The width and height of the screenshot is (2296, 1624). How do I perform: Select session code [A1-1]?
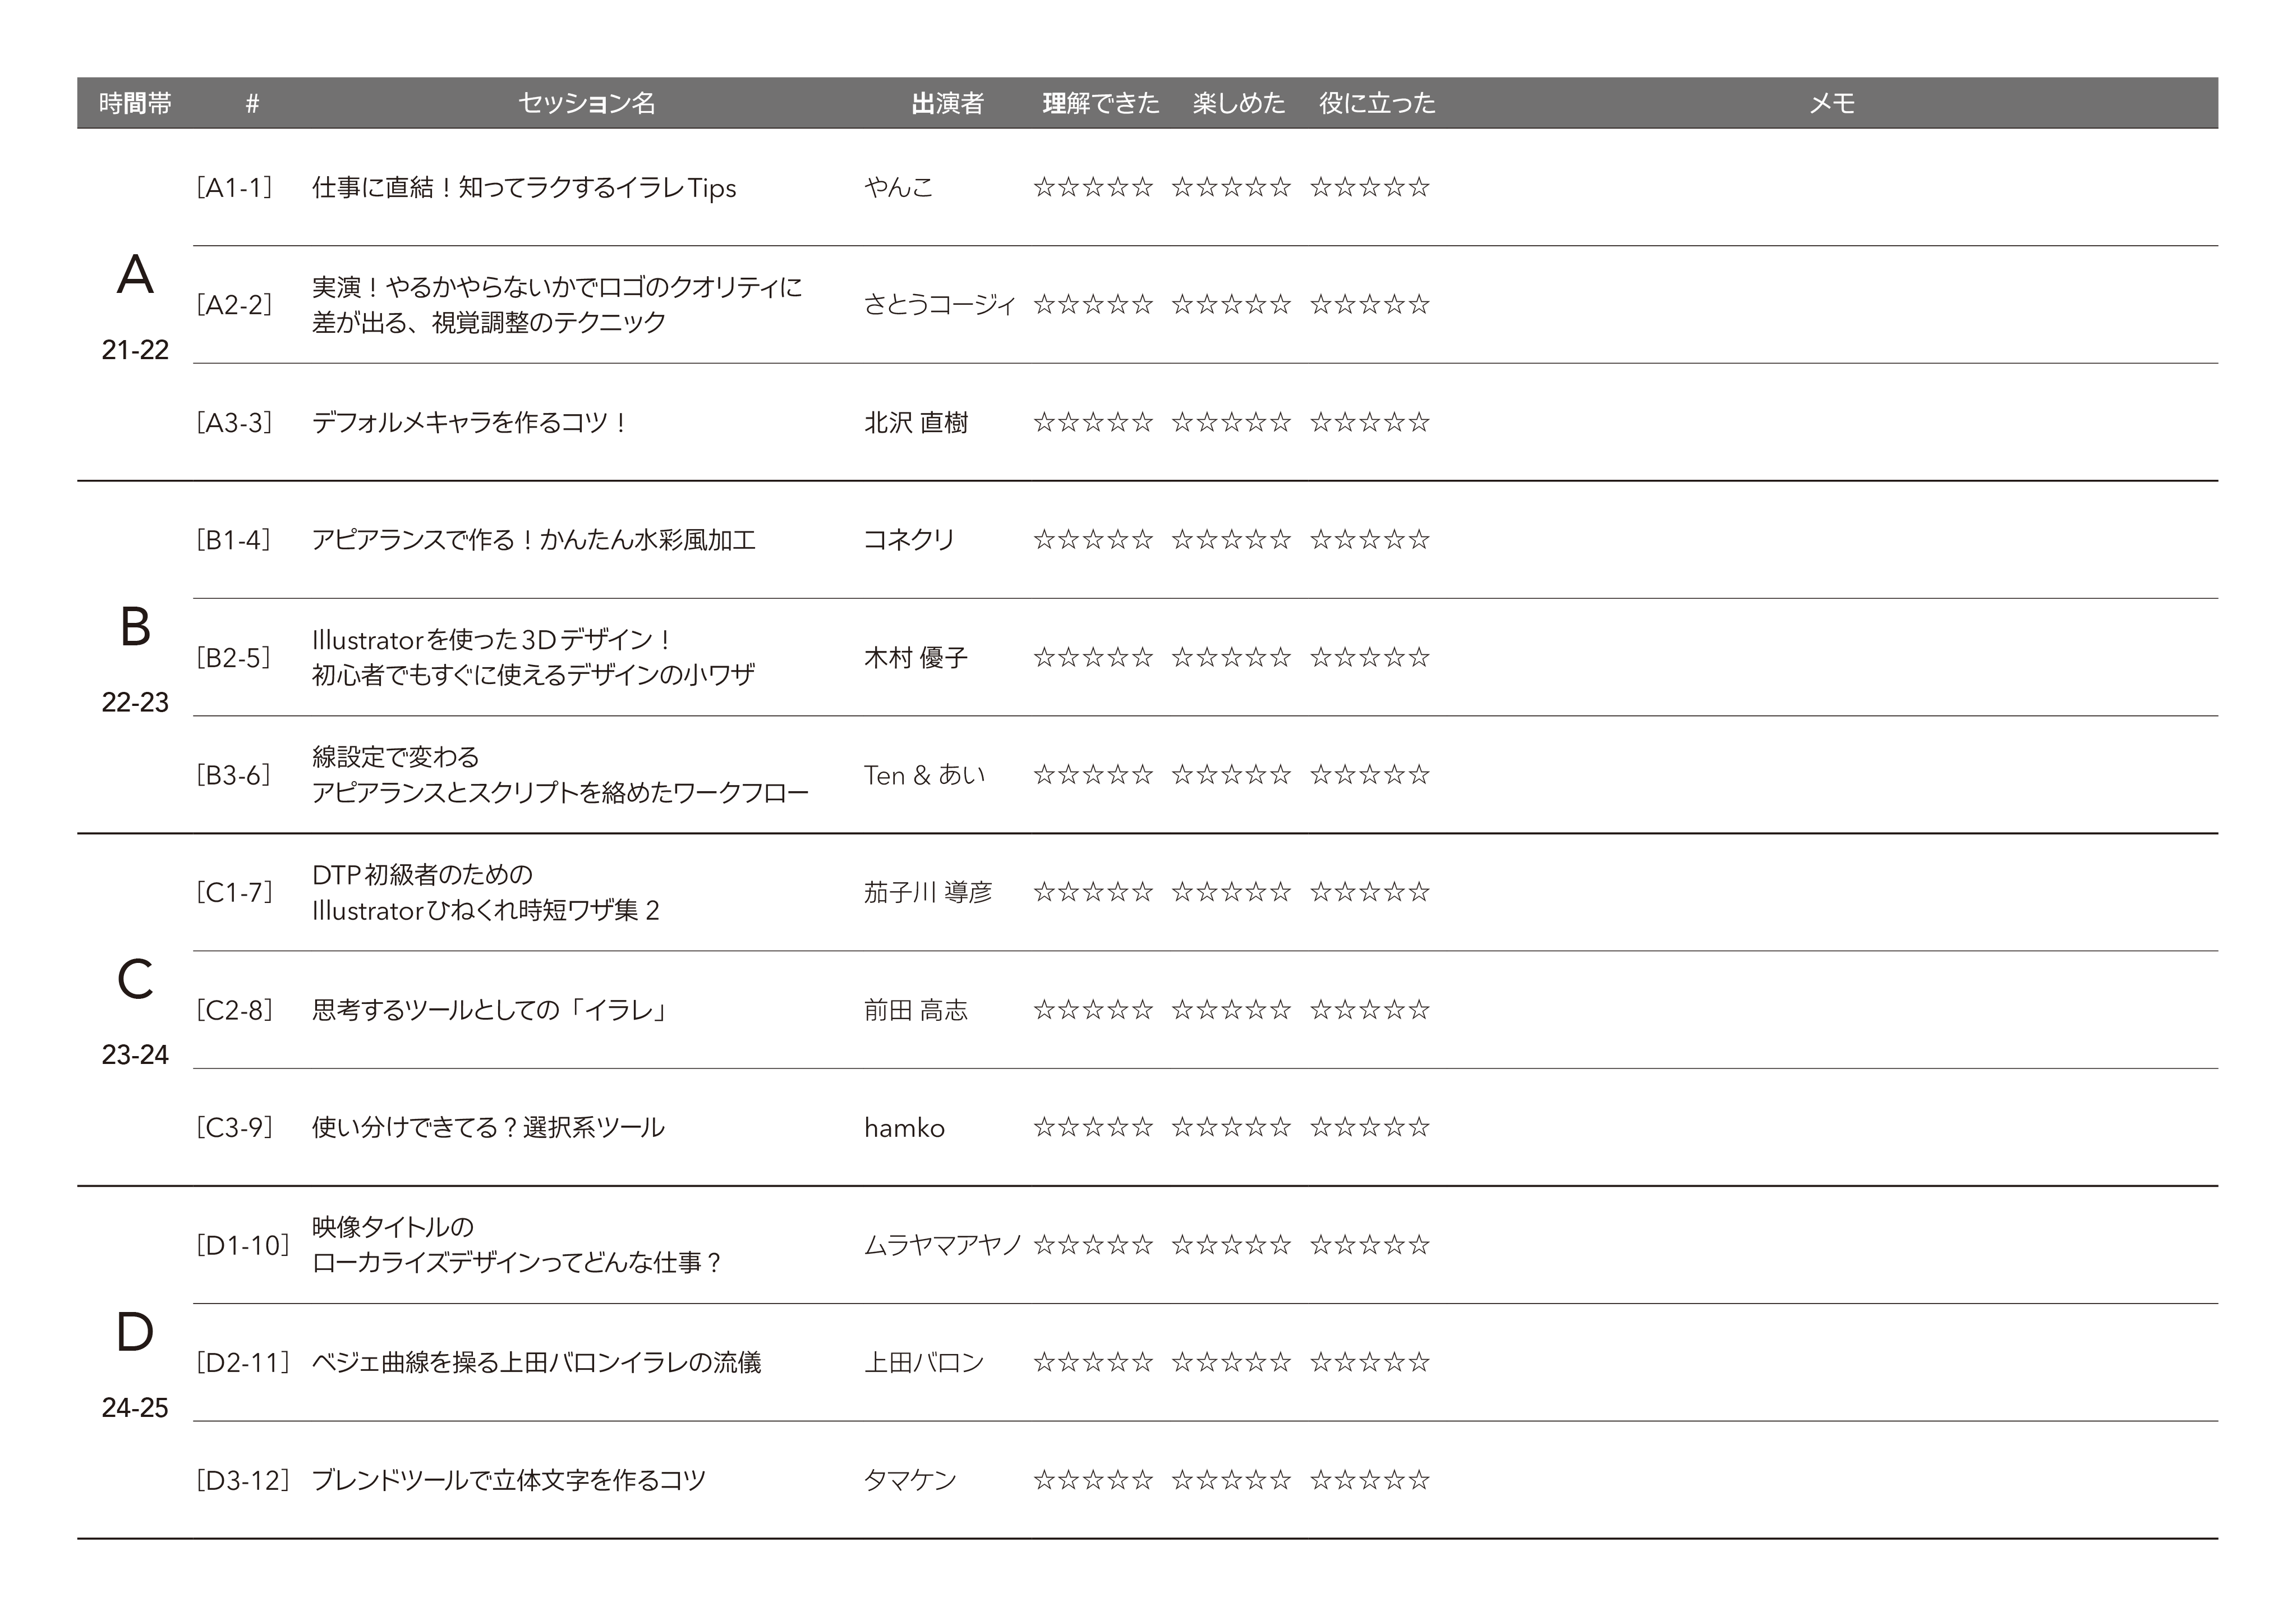(234, 187)
